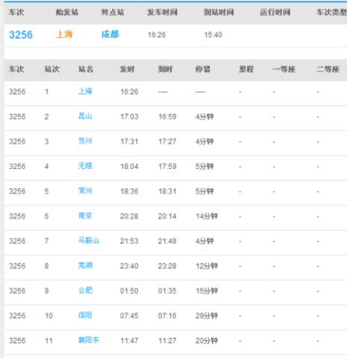
Task: Select 15分钟 stop duration in 合肥 row
Action: pos(207,291)
